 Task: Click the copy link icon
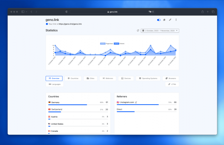coord(164,20)
